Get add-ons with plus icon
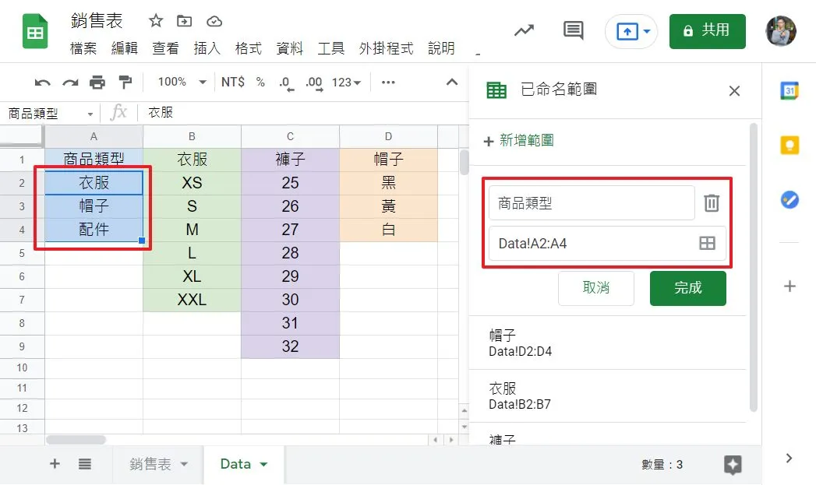The width and height of the screenshot is (816, 485). pos(790,286)
